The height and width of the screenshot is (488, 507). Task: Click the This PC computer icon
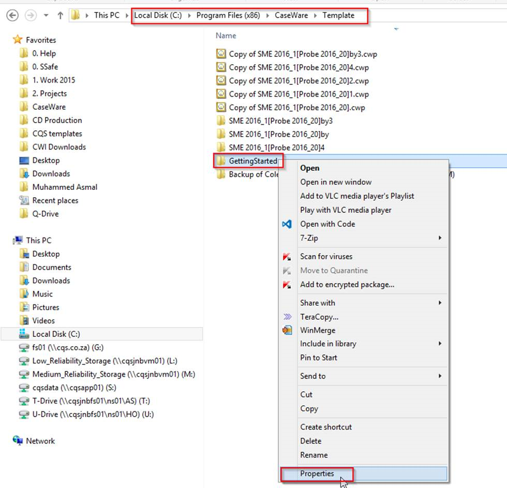(18, 240)
